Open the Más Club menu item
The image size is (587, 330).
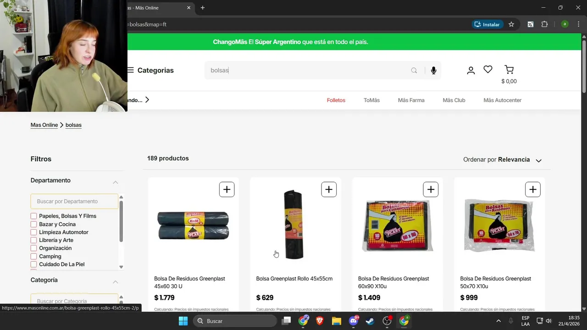click(x=454, y=100)
